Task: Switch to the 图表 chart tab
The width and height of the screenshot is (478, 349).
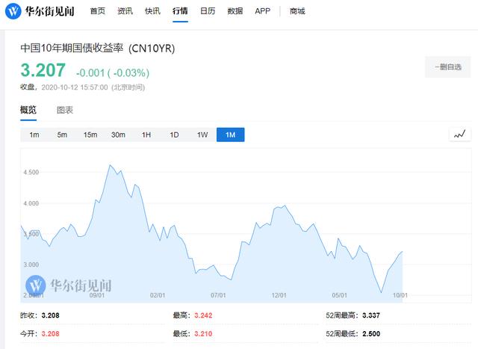Action: point(65,110)
